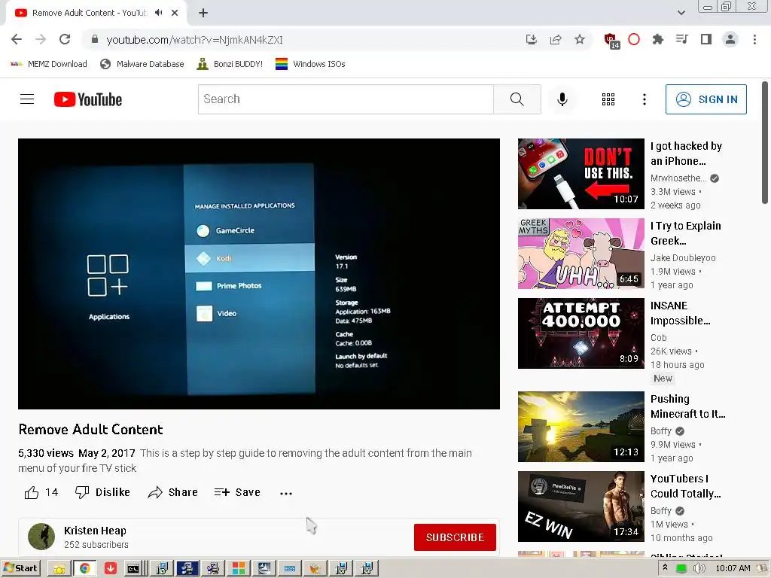Go back to the previous page

click(17, 39)
